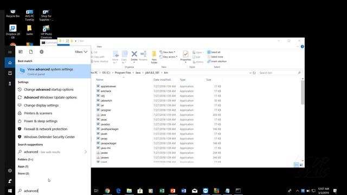The width and height of the screenshot is (347, 195).
Task: Open Task View on the taskbar
Action: tap(97, 191)
